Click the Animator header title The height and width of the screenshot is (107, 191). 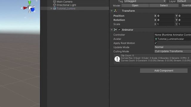click(127, 30)
